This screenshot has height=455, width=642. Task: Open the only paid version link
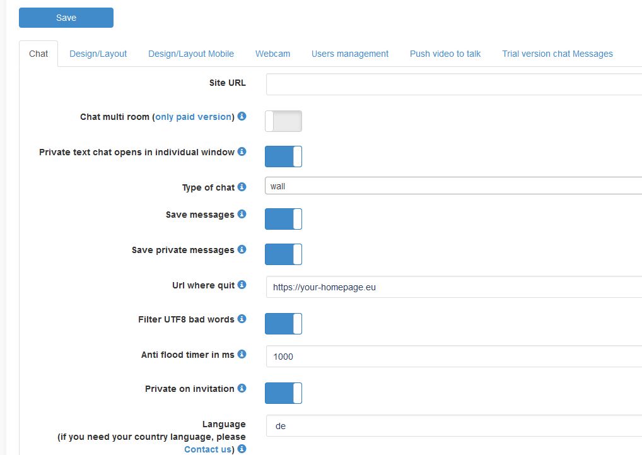tap(193, 117)
